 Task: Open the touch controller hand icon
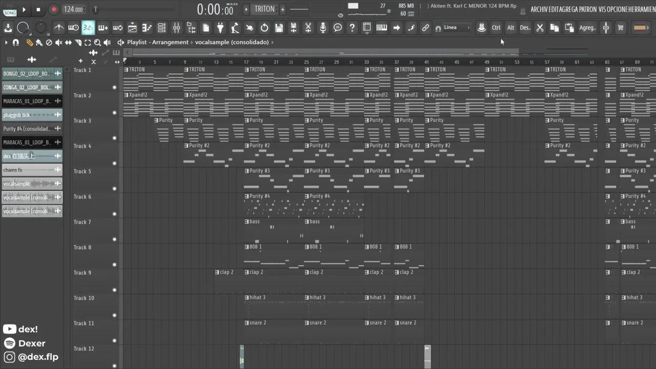250,28
